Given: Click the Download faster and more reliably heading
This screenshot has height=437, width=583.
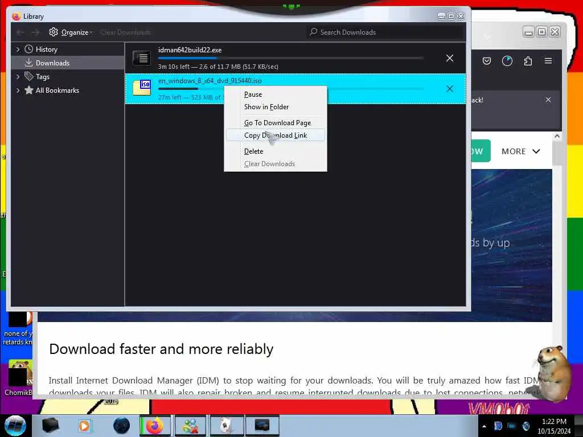Looking at the screenshot, I should [x=161, y=349].
